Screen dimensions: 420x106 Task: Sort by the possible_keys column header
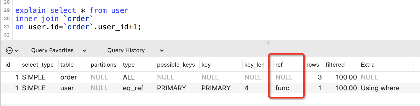point(176,65)
